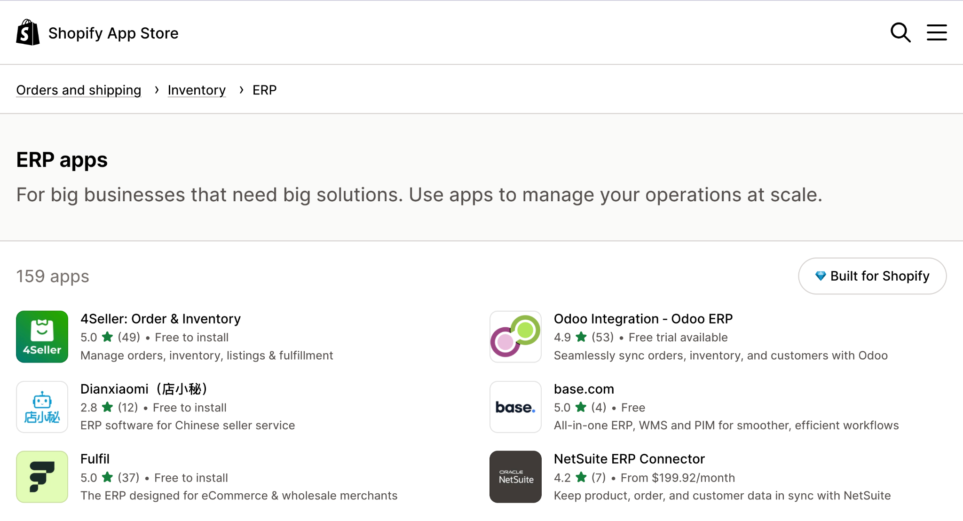Image resolution: width=963 pixels, height=521 pixels.
Task: Go to Orders and shipping breadcrumb
Action: pos(79,90)
